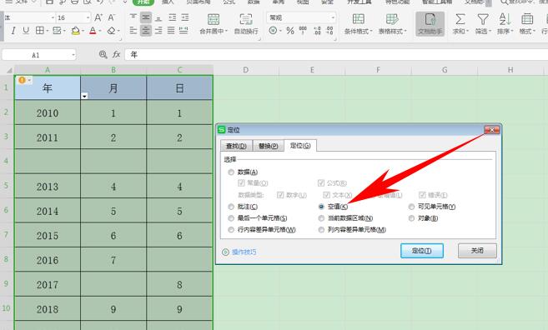Viewport: 548px width, 330px height.
Task: Center text horizontally
Action: tap(146, 31)
